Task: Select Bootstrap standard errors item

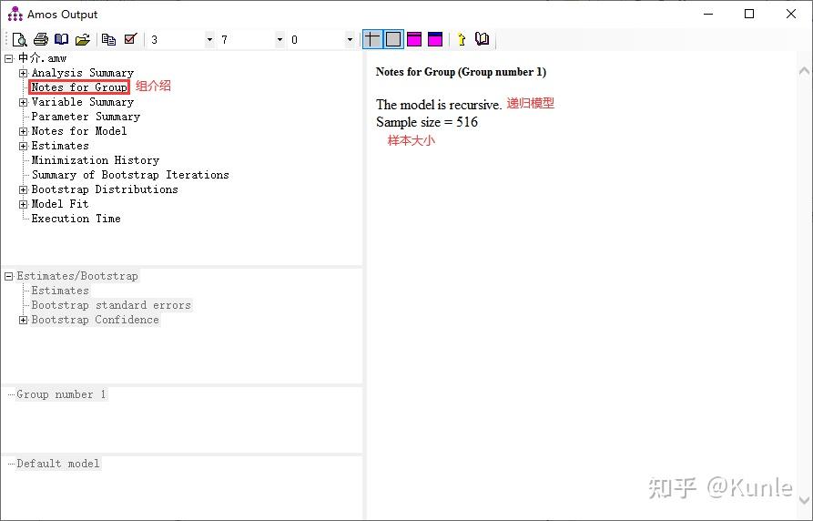Action: pyautogui.click(x=111, y=305)
